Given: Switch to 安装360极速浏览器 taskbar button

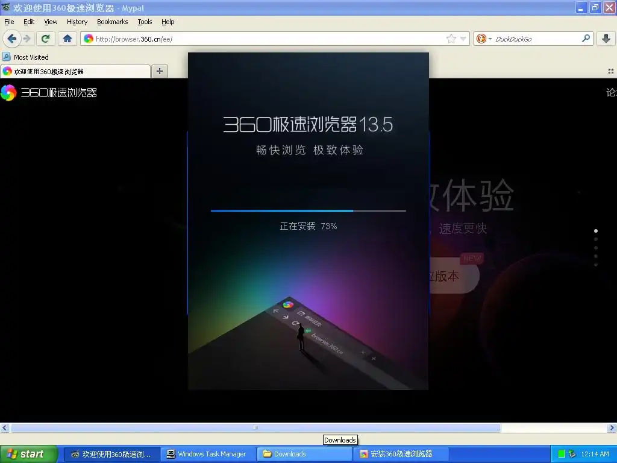Looking at the screenshot, I should [x=400, y=454].
